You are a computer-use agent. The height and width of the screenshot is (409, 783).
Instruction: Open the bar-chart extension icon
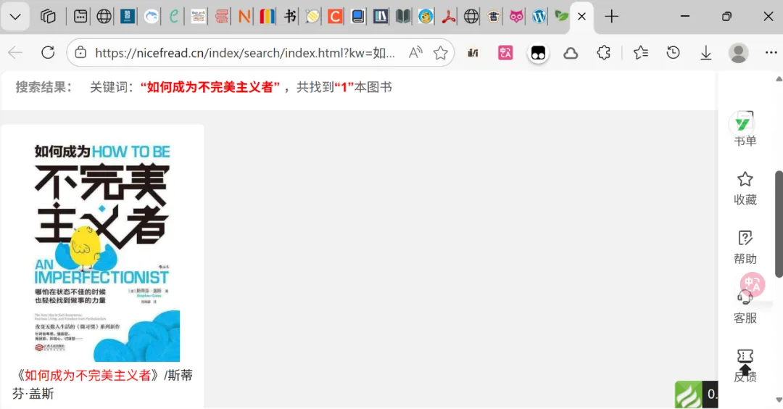(473, 52)
